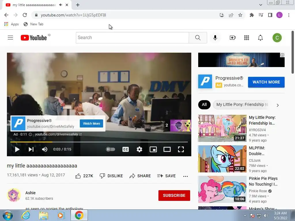Open Pinkie Pie Plays No Touching thumbnail
Viewport: 295px width, 221px height.
pos(222,189)
